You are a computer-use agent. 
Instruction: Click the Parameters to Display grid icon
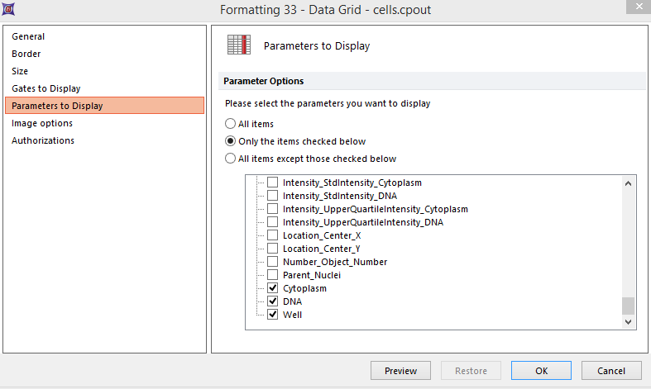pyautogui.click(x=237, y=45)
